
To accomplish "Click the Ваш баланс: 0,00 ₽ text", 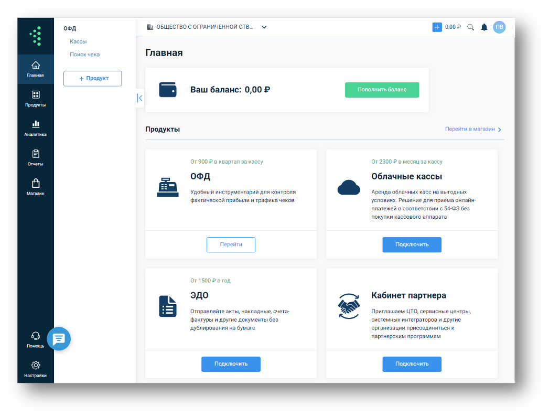I will point(230,90).
